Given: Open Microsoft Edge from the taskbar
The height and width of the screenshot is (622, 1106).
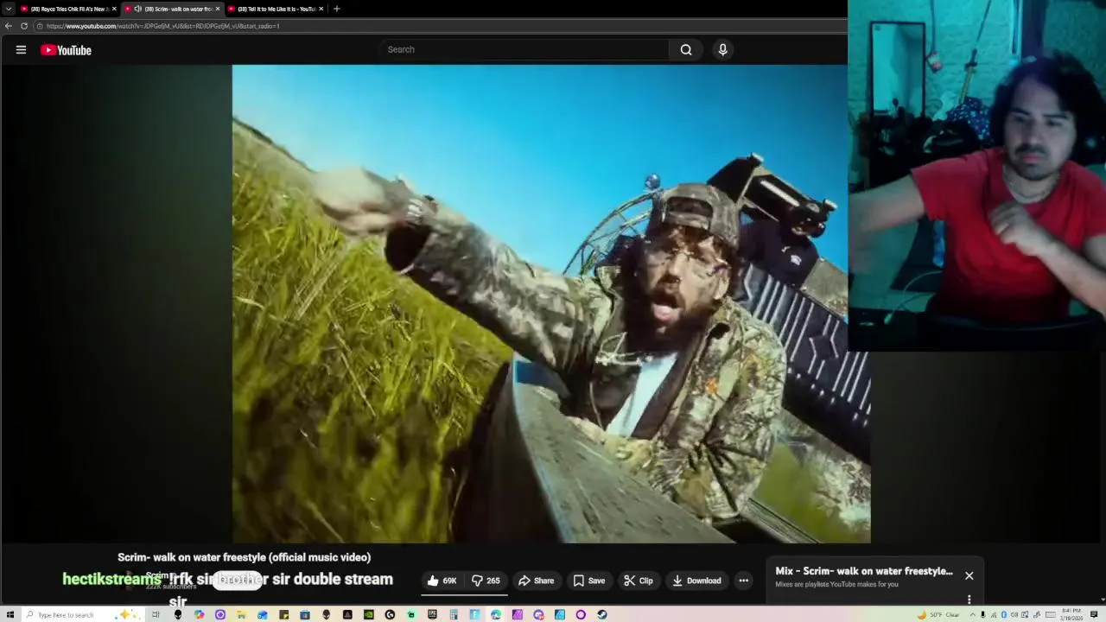Looking at the screenshot, I should [x=495, y=614].
